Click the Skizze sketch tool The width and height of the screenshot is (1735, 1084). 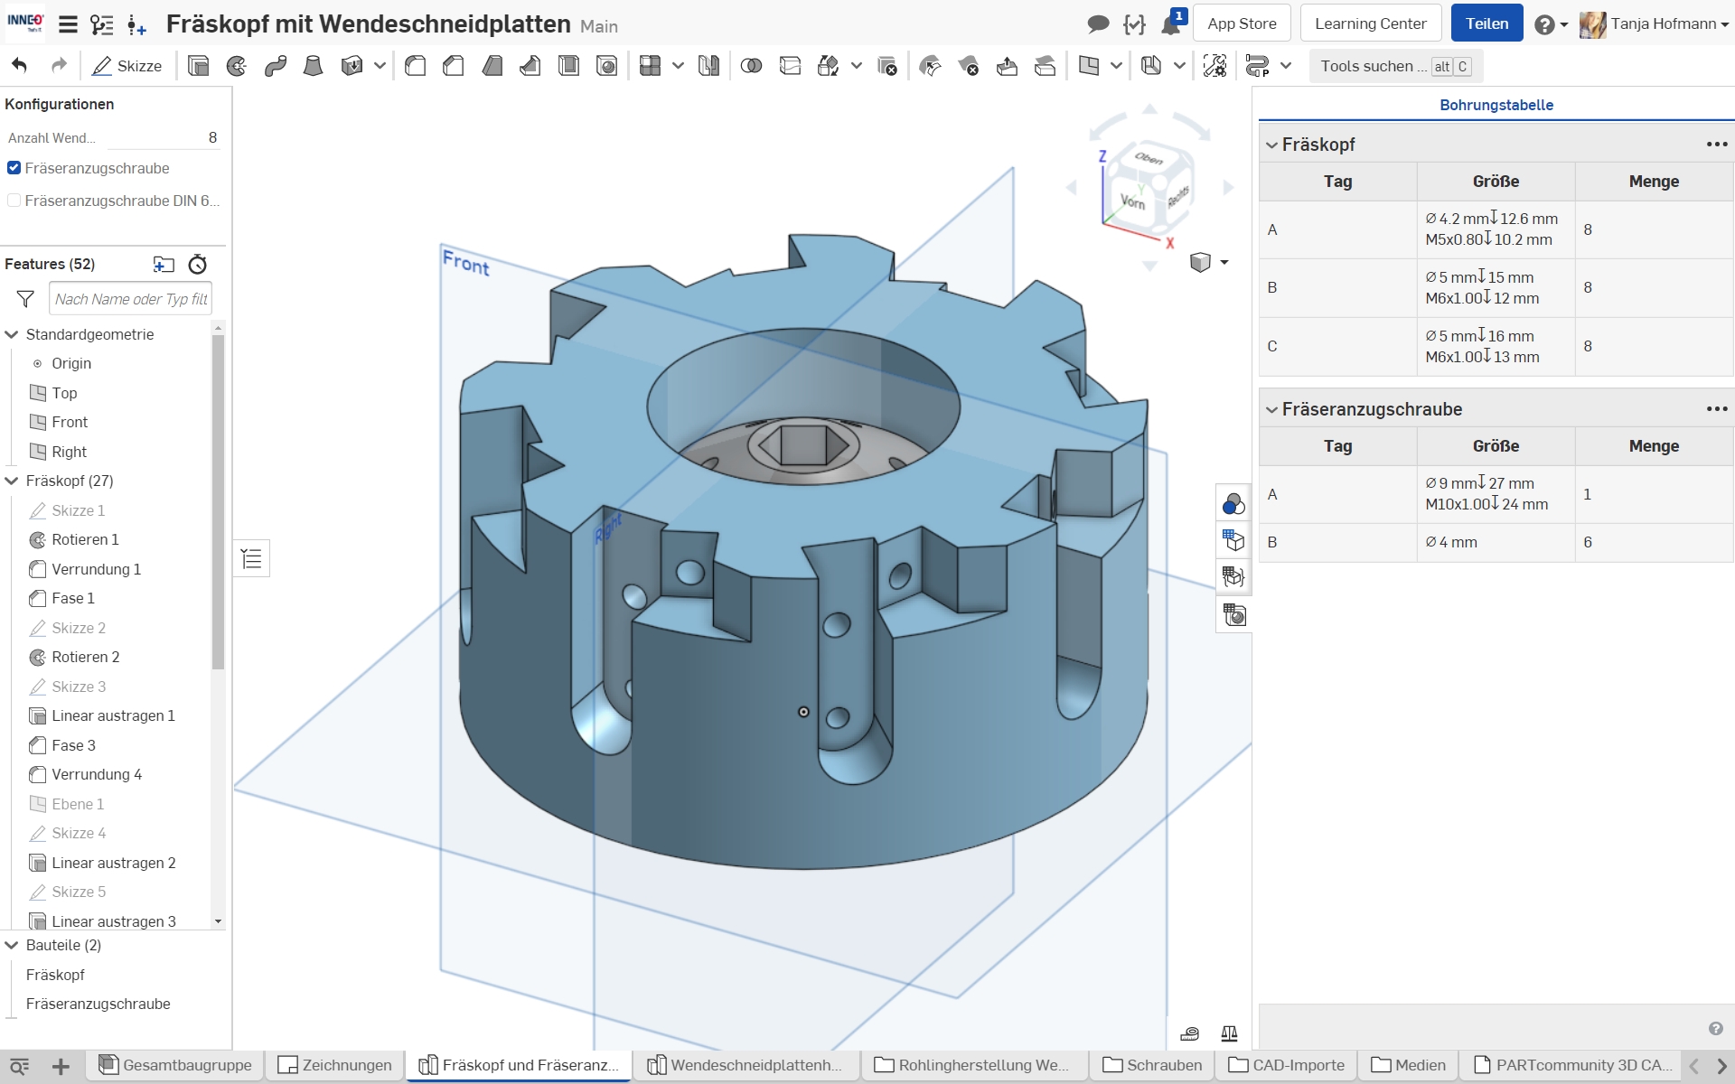pyautogui.click(x=127, y=66)
